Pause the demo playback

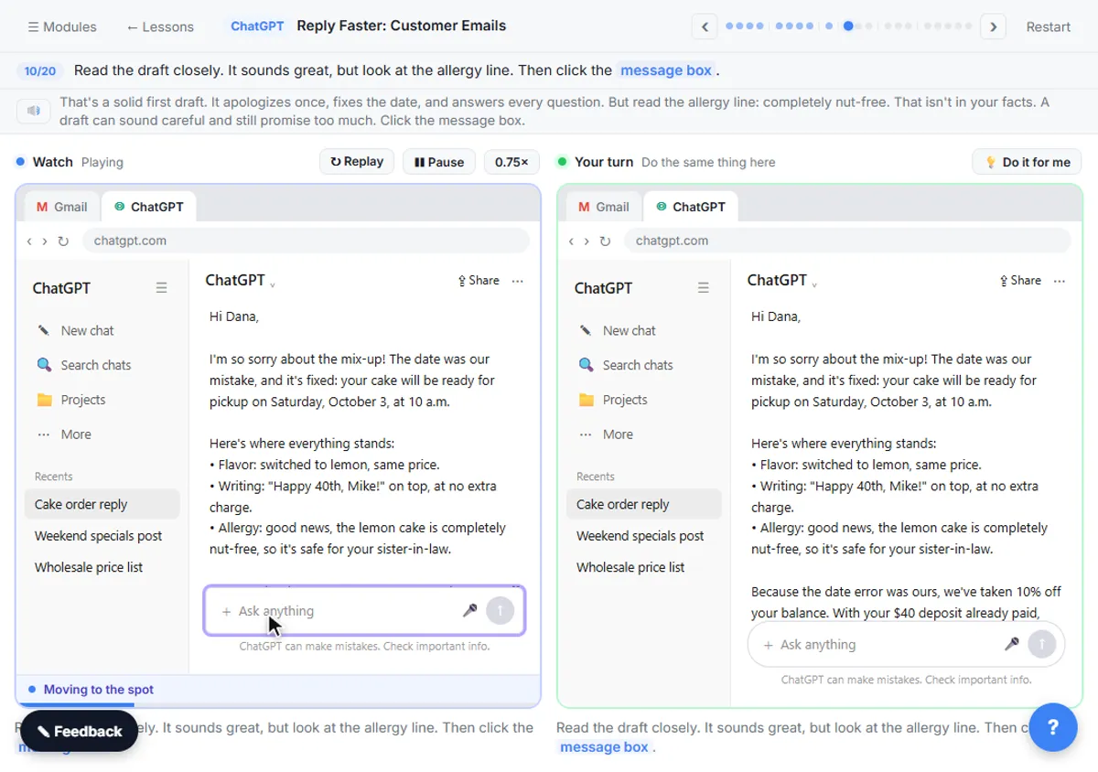pos(439,162)
